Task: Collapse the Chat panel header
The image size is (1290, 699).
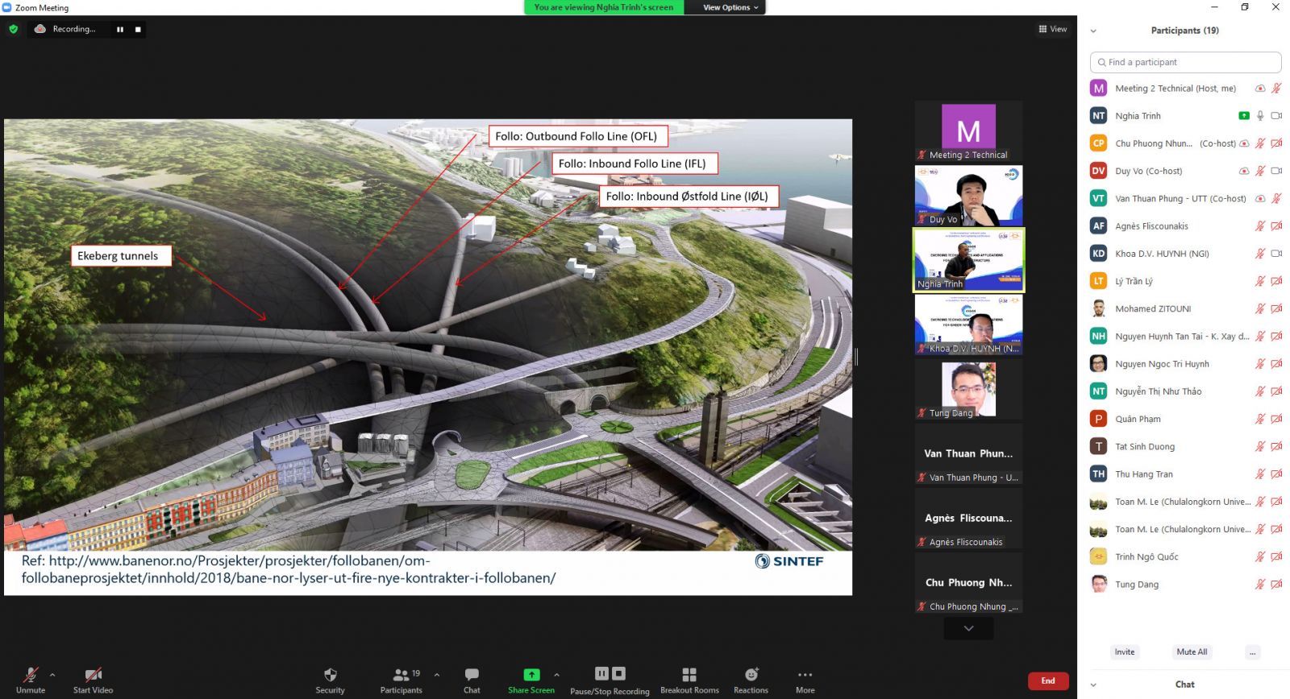Action: click(x=1093, y=685)
